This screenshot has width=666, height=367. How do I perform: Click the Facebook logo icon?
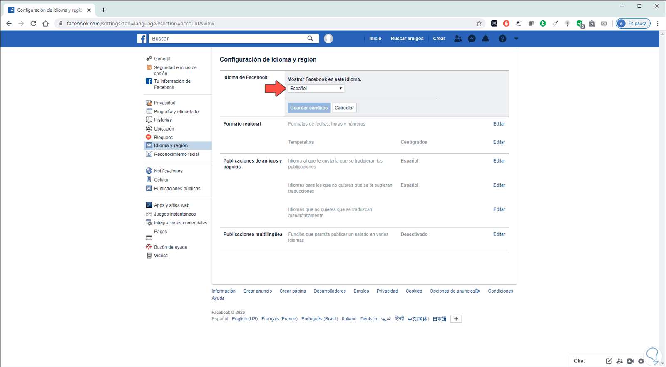[x=142, y=39]
